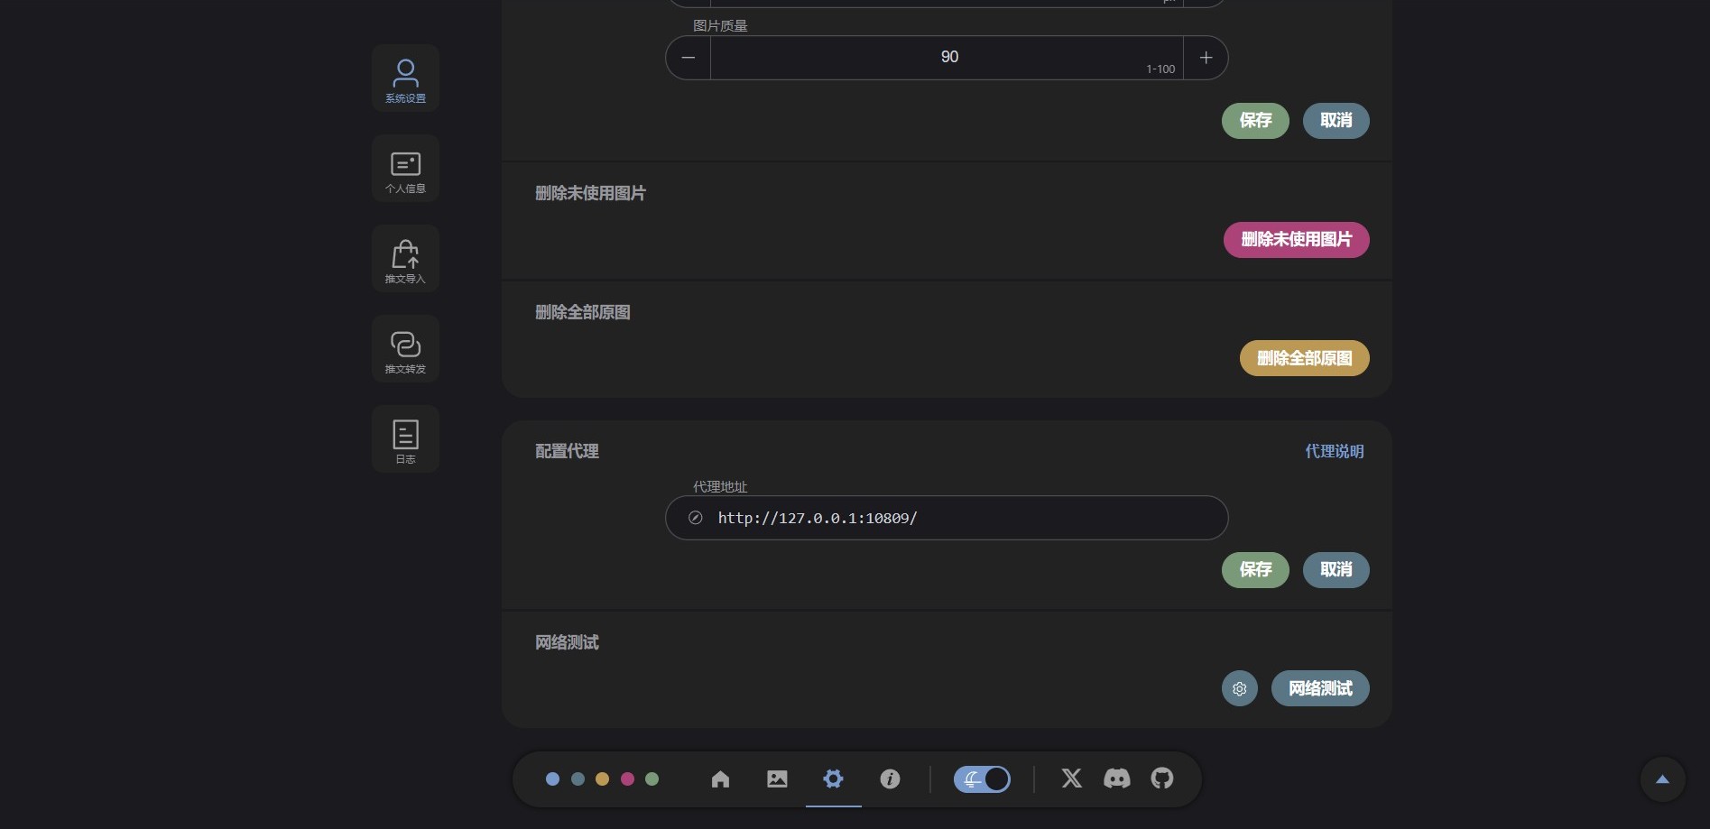Open the X (Twitter) link icon

click(1071, 778)
